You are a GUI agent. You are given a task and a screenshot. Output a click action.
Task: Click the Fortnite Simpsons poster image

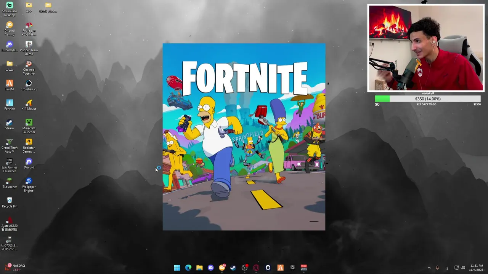click(x=244, y=137)
